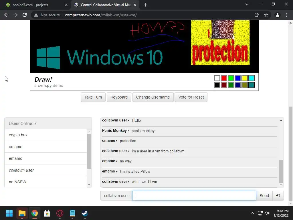This screenshot has height=220, width=293.
Task: Pick the bright blue color swatch
Action: click(238, 78)
